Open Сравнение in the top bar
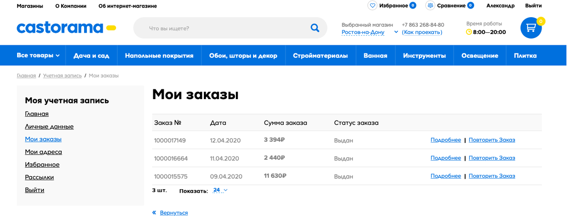Screen dimensions: 573x224 click(x=451, y=6)
